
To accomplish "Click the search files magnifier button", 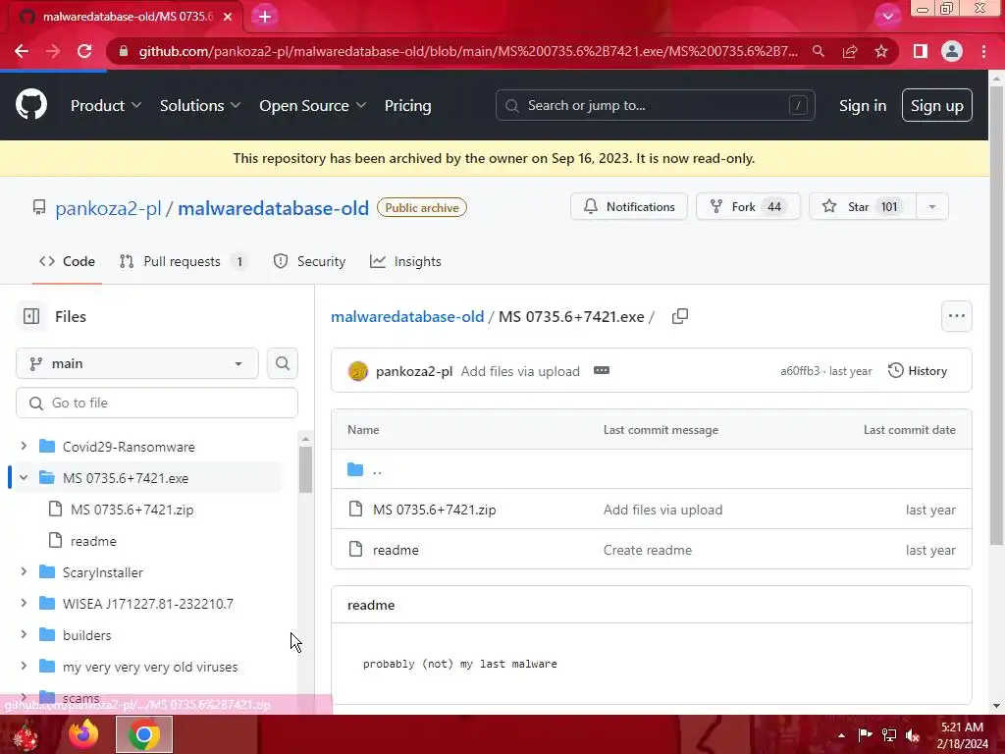I will tap(282, 363).
